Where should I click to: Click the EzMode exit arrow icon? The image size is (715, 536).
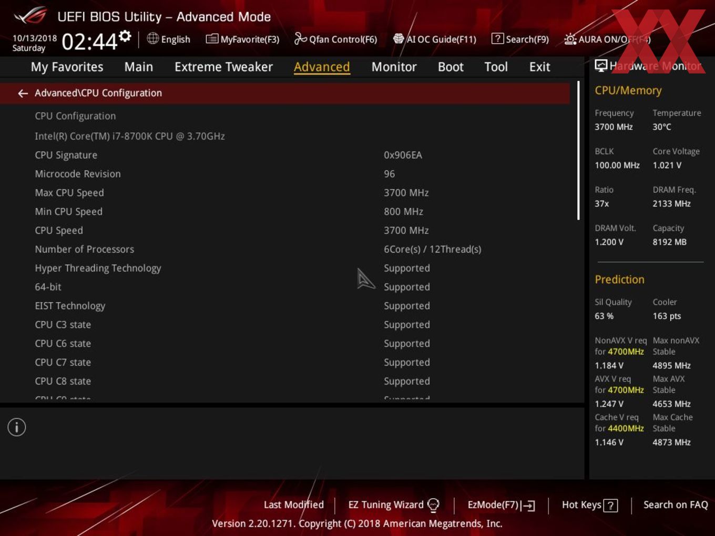coord(528,506)
